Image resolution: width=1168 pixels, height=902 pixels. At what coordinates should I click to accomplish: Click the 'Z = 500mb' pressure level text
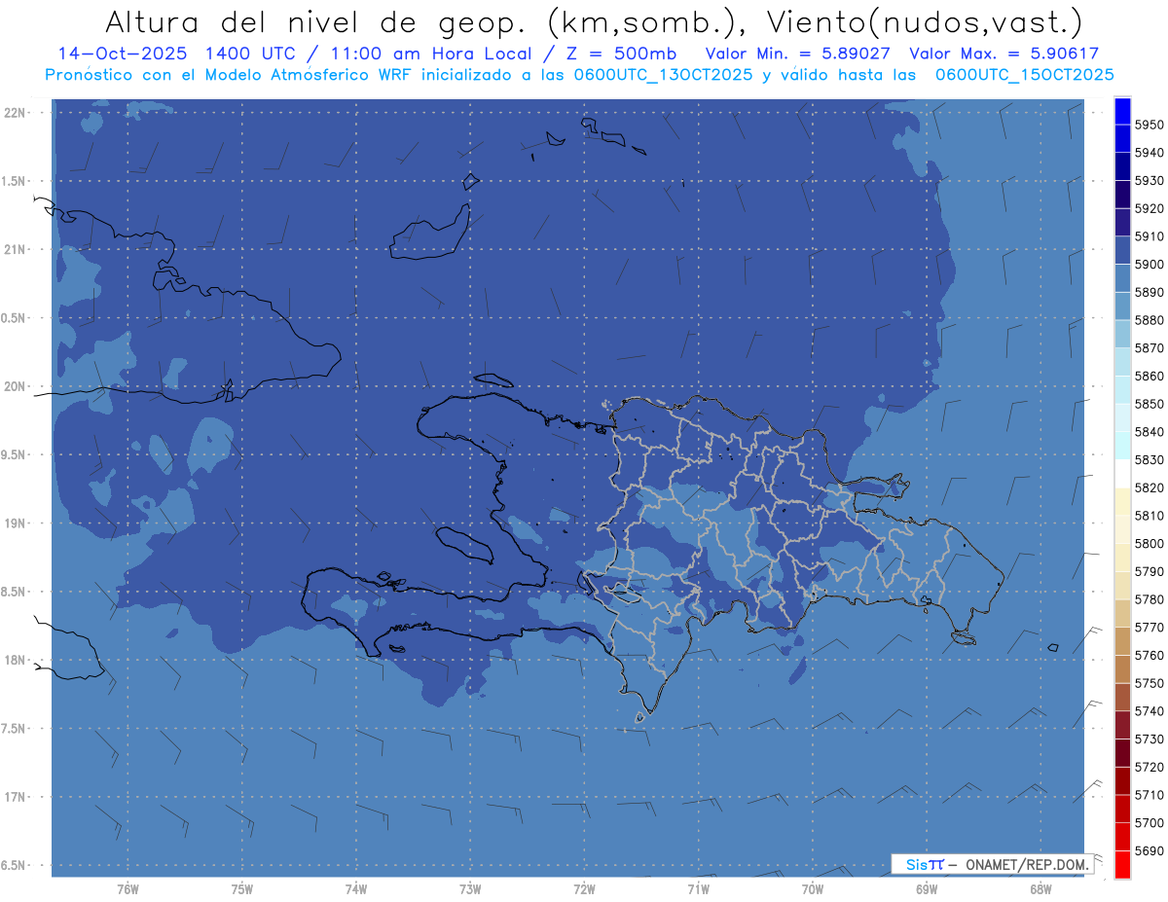coord(621,54)
